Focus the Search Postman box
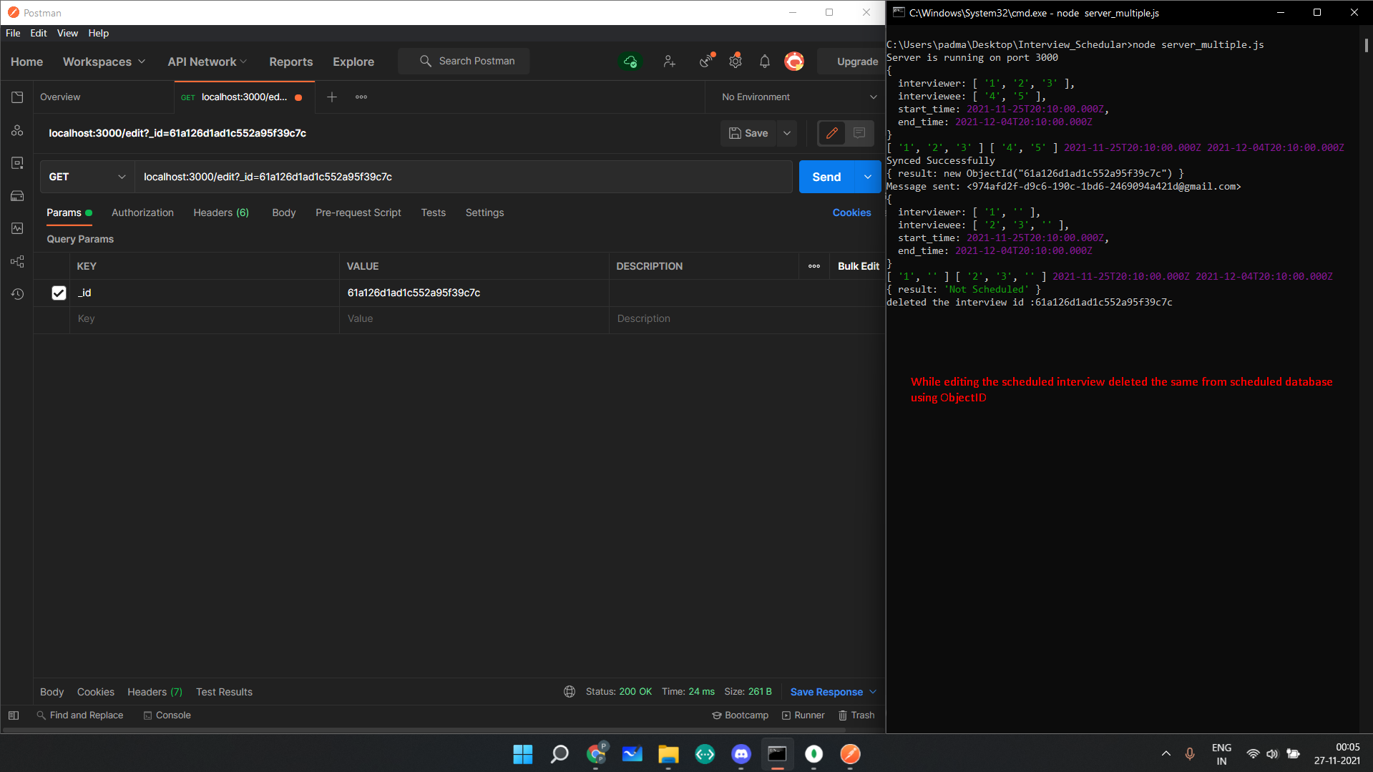This screenshot has width=1373, height=772. pos(464,62)
